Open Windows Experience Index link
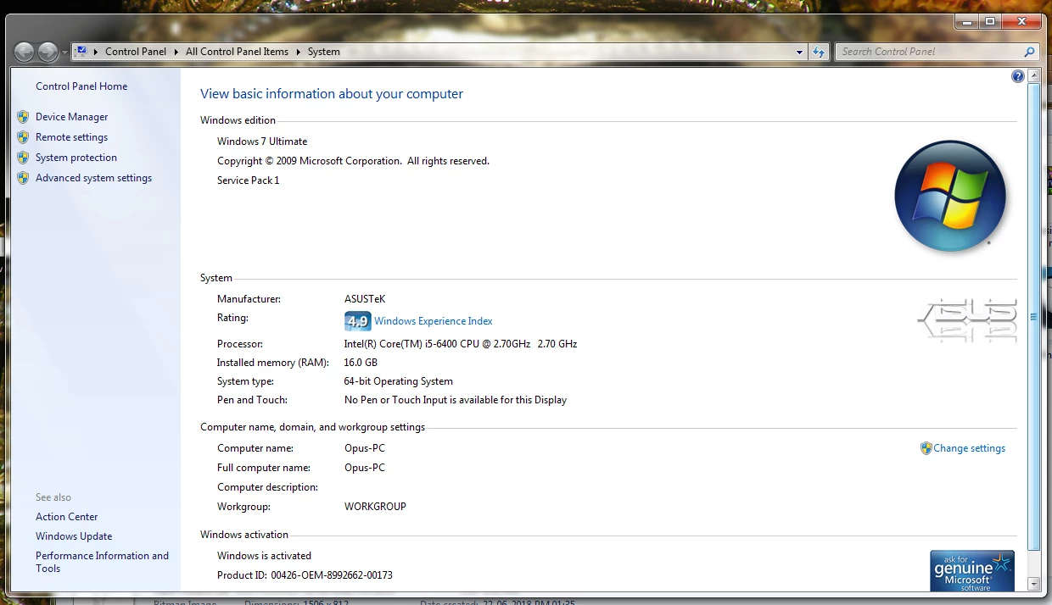Image resolution: width=1052 pixels, height=605 pixels. [433, 321]
